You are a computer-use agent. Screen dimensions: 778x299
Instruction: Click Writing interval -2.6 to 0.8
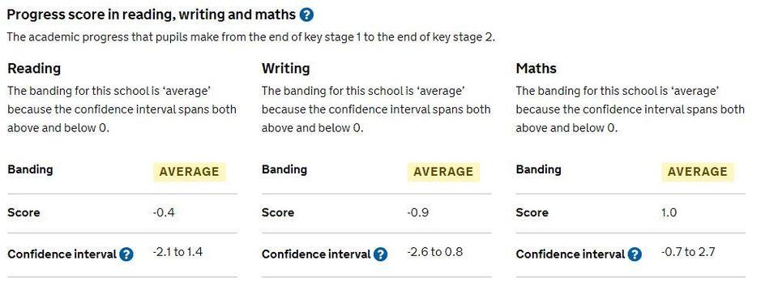pos(435,252)
